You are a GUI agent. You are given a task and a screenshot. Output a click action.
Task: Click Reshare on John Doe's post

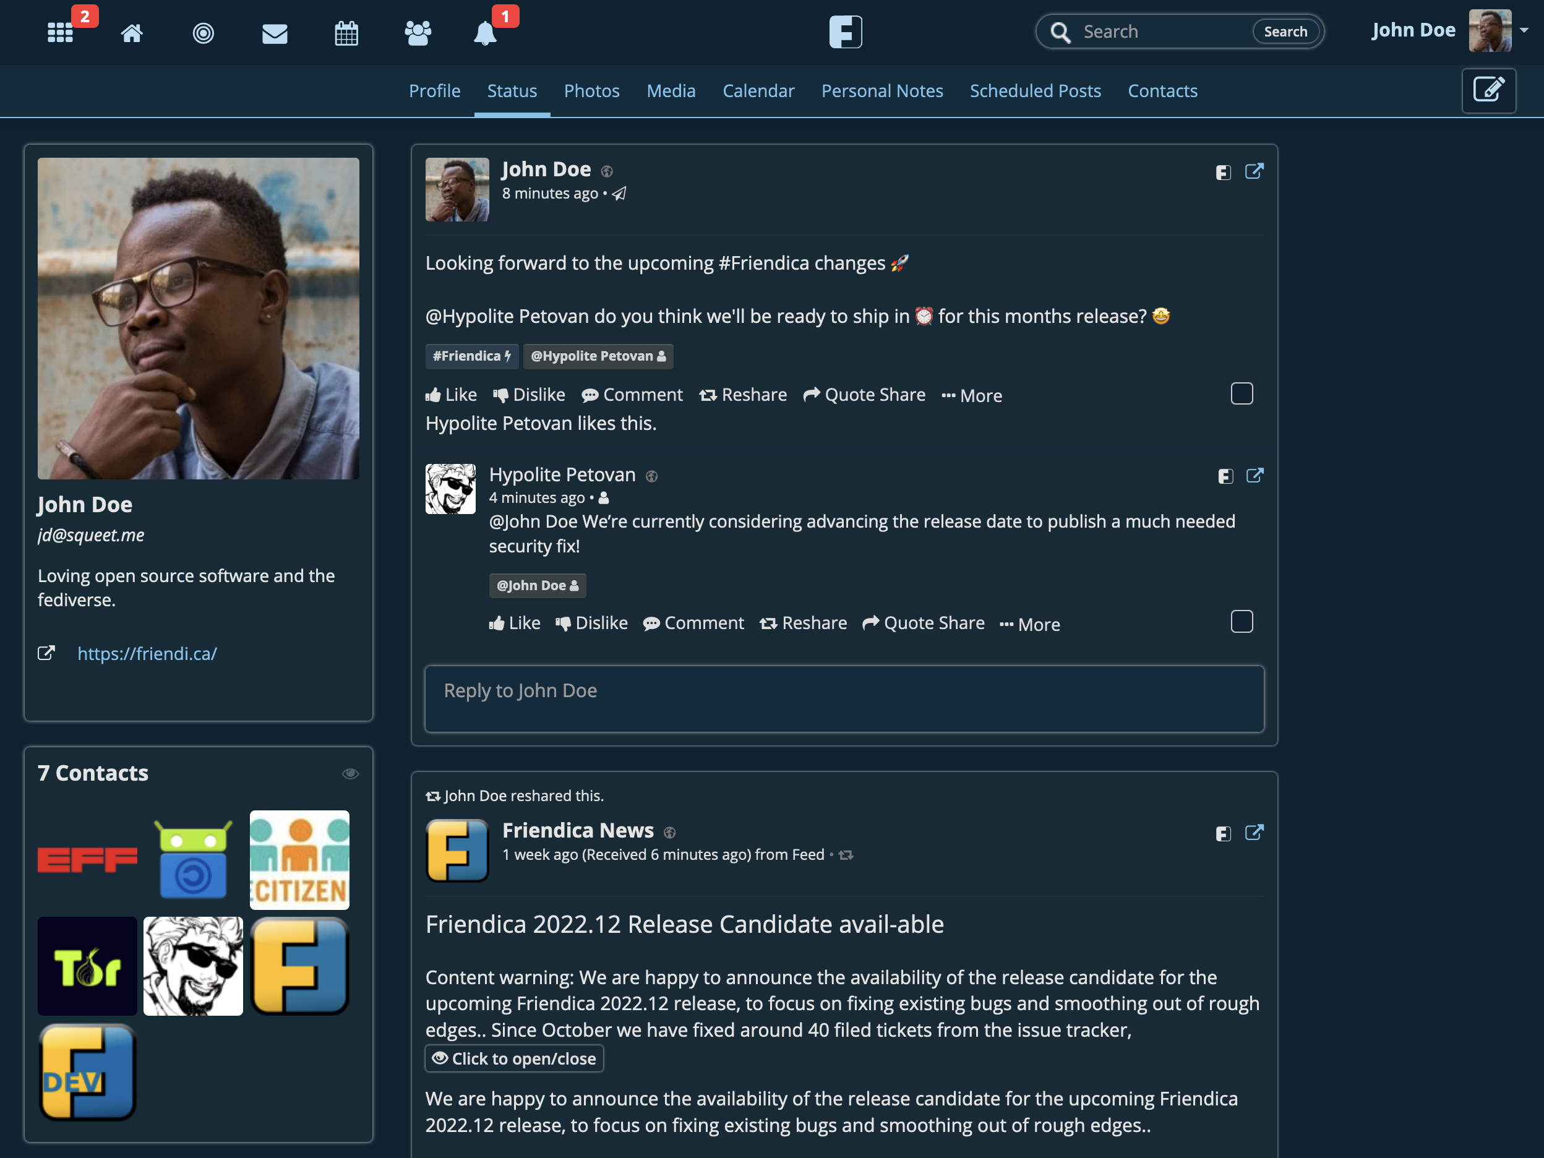744,395
